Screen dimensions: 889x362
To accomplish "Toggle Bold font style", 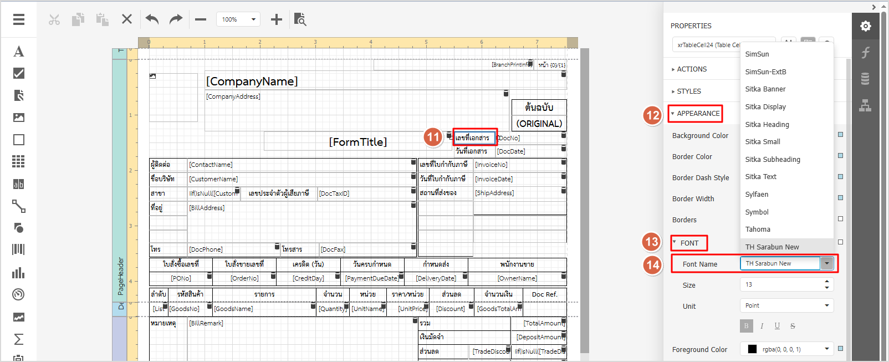I will [x=746, y=326].
